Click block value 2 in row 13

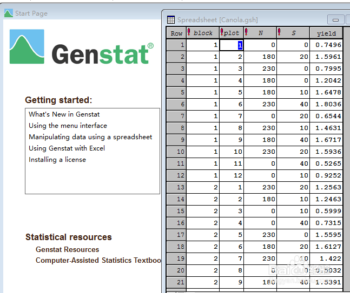pyautogui.click(x=203, y=187)
